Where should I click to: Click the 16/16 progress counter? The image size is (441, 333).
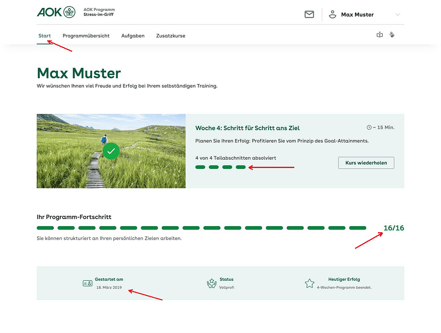[x=394, y=228]
